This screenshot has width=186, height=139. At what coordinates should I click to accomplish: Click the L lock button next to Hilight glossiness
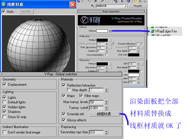[114, 43]
